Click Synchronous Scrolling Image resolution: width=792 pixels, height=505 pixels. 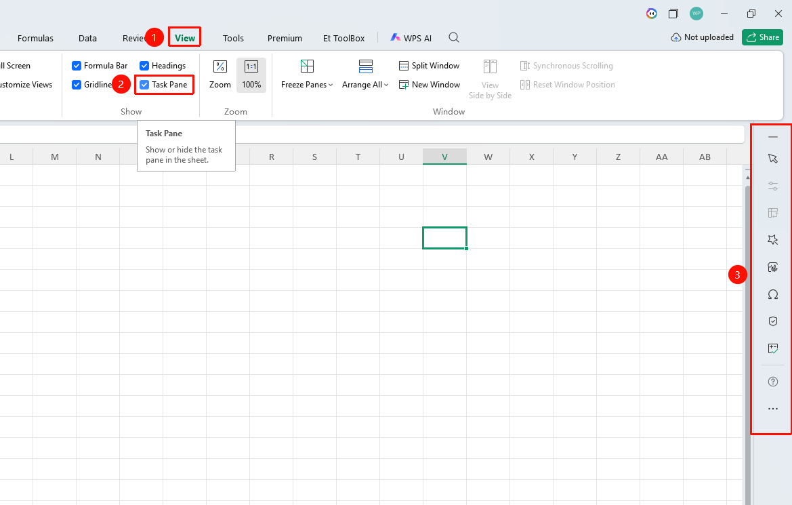click(566, 66)
